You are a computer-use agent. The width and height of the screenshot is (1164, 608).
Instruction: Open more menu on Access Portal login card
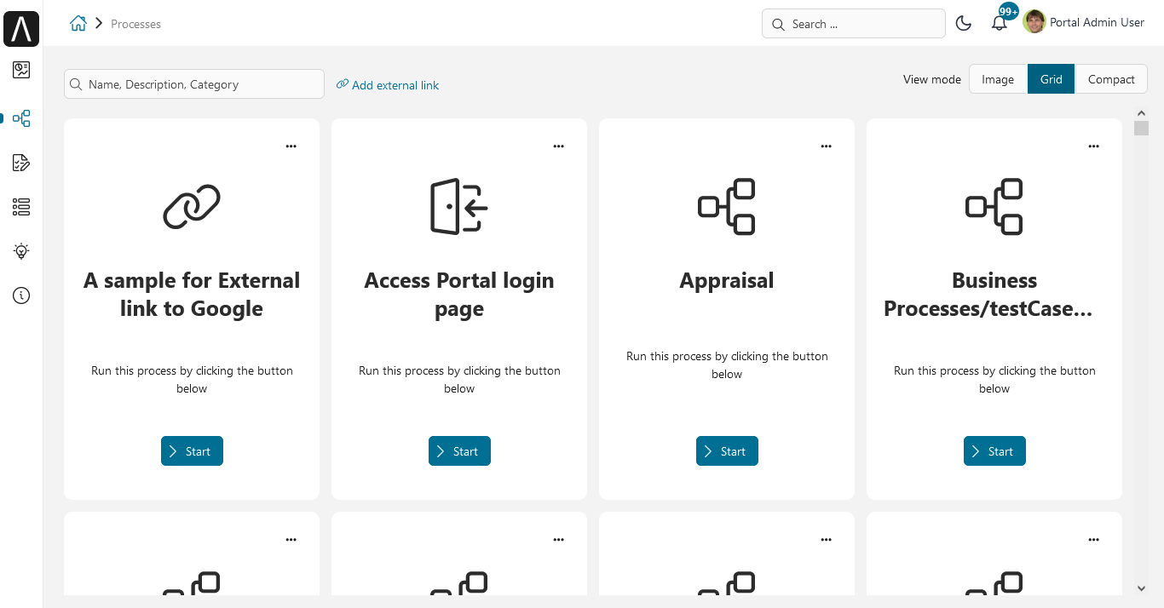(x=559, y=146)
